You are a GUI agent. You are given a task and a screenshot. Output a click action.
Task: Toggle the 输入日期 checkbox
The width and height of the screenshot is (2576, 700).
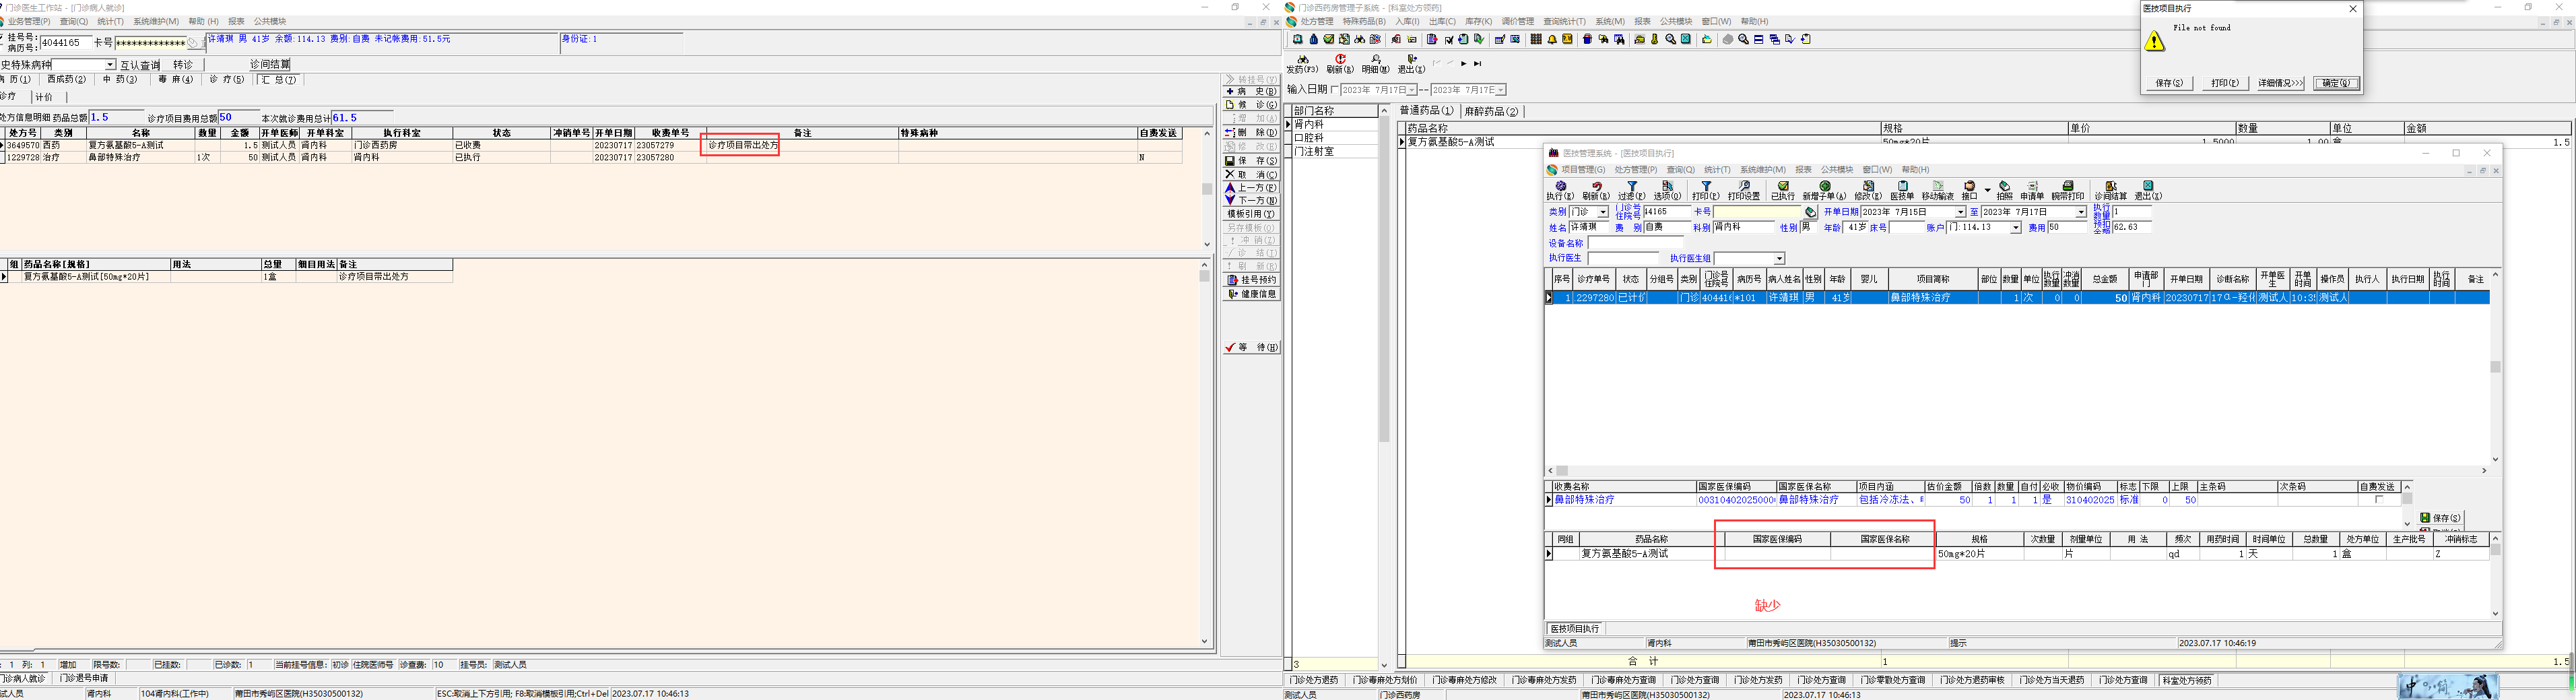coord(1335,90)
